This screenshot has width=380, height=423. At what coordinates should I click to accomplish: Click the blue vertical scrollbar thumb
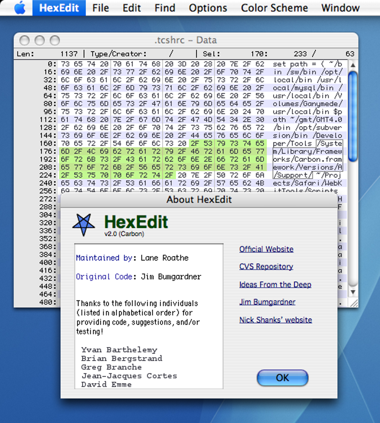(353, 116)
